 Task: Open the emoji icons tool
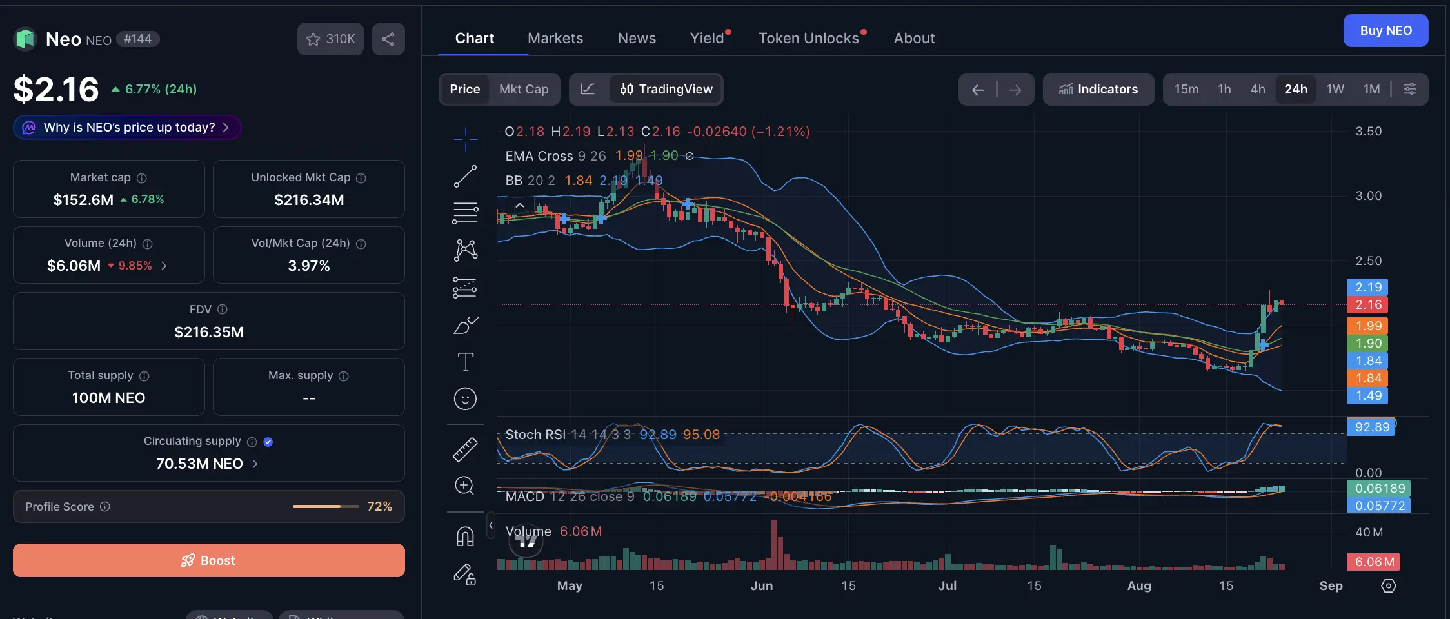point(465,399)
